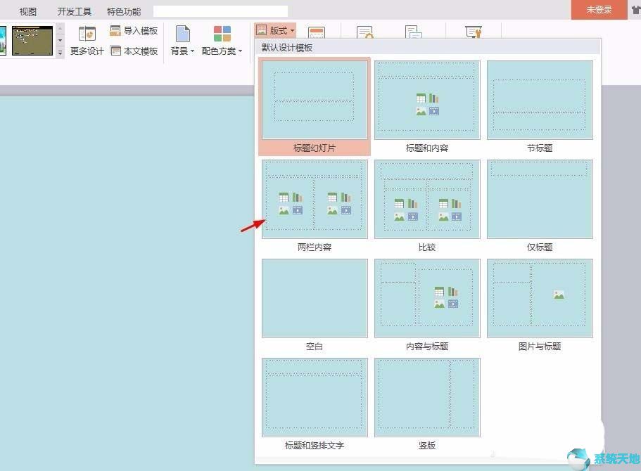The width and height of the screenshot is (641, 471).
Task: Click the 未登录 login button
Action: (599, 9)
